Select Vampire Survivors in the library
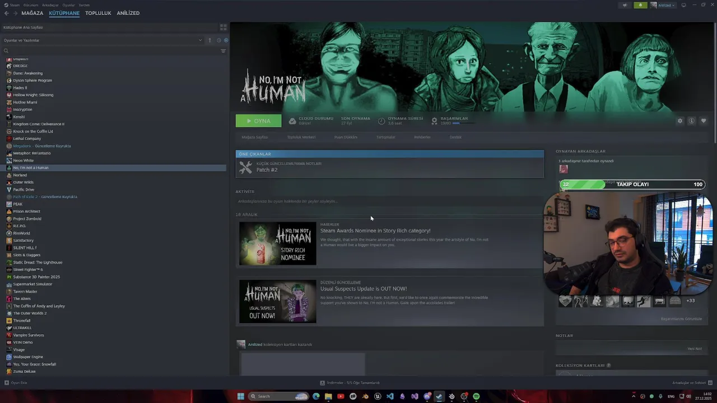Viewport: 717px width, 403px height. click(28, 335)
